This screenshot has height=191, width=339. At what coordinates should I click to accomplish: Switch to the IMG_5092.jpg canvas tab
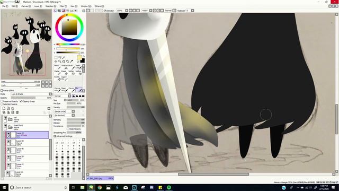[x=100, y=178]
